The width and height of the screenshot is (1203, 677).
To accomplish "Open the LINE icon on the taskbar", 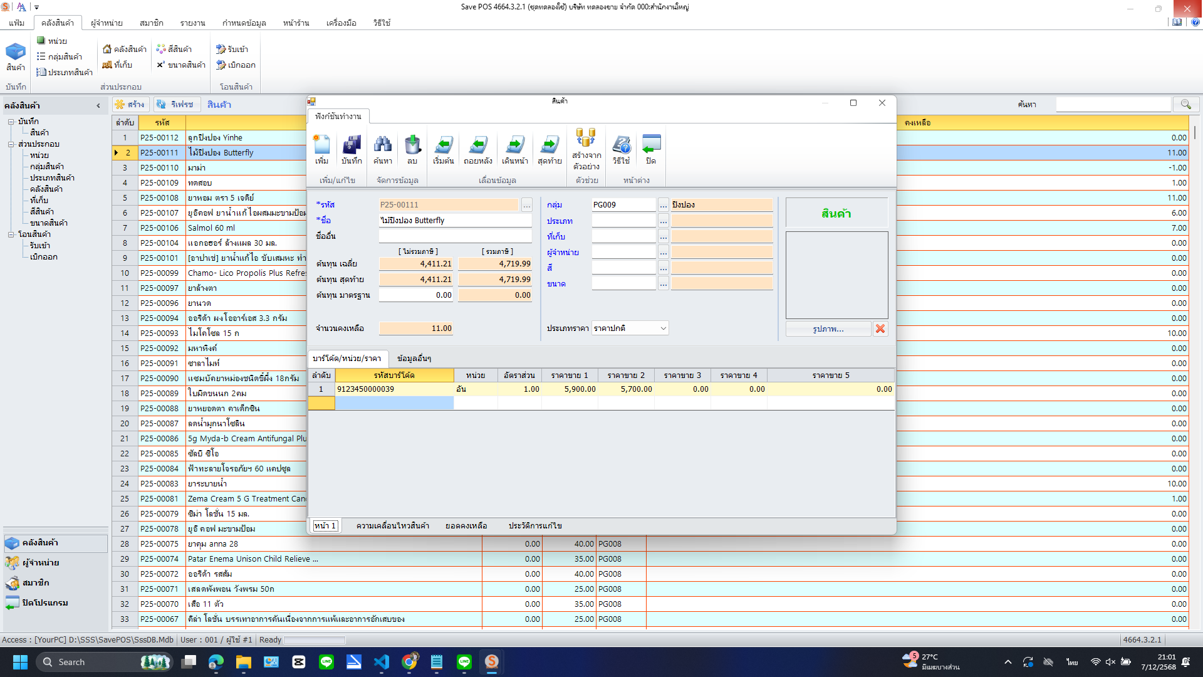I will pyautogui.click(x=326, y=662).
